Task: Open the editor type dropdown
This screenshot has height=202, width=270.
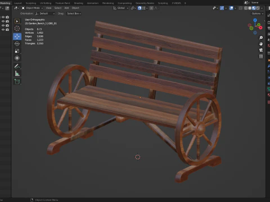Action: click(16, 8)
